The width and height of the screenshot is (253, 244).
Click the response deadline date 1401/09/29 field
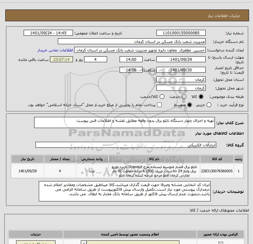[x=181, y=59]
